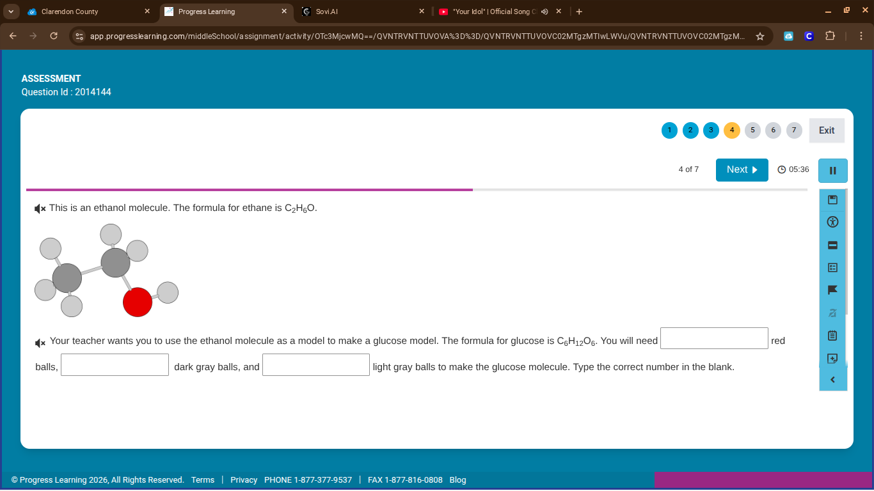This screenshot has height=491, width=874.
Task: Open the accessibility options icon
Action: pos(832,222)
